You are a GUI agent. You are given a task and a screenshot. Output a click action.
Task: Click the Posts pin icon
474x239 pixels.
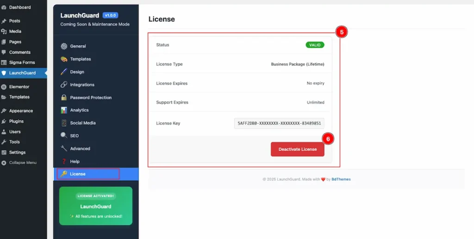click(4, 21)
